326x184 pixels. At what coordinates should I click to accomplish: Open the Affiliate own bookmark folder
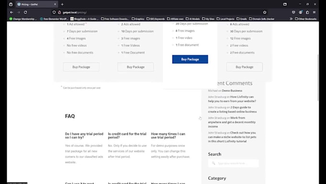click(175, 19)
